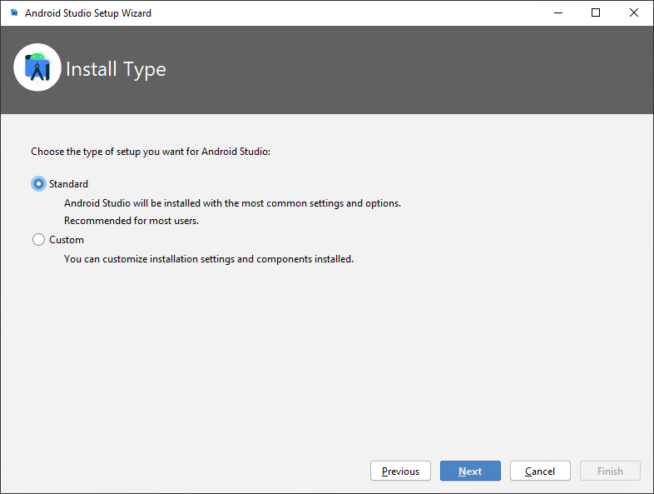
Task: Maximize the Setup Wizard window
Action: click(596, 13)
